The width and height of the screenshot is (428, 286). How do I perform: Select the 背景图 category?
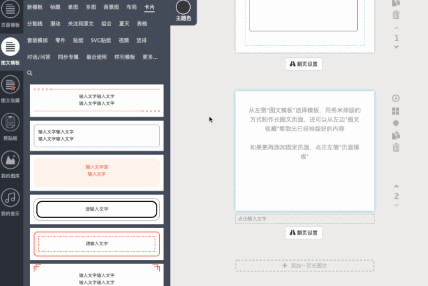tap(111, 7)
